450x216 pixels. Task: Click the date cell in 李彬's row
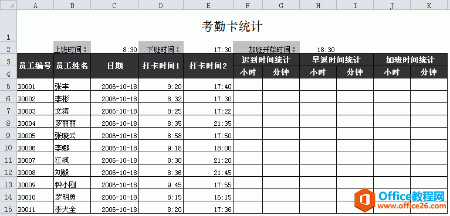[114, 97]
